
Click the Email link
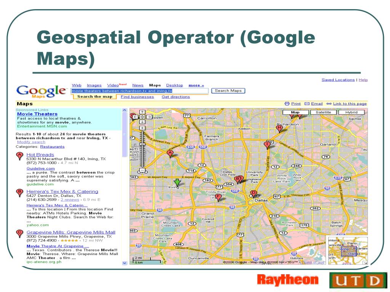pos(317,103)
